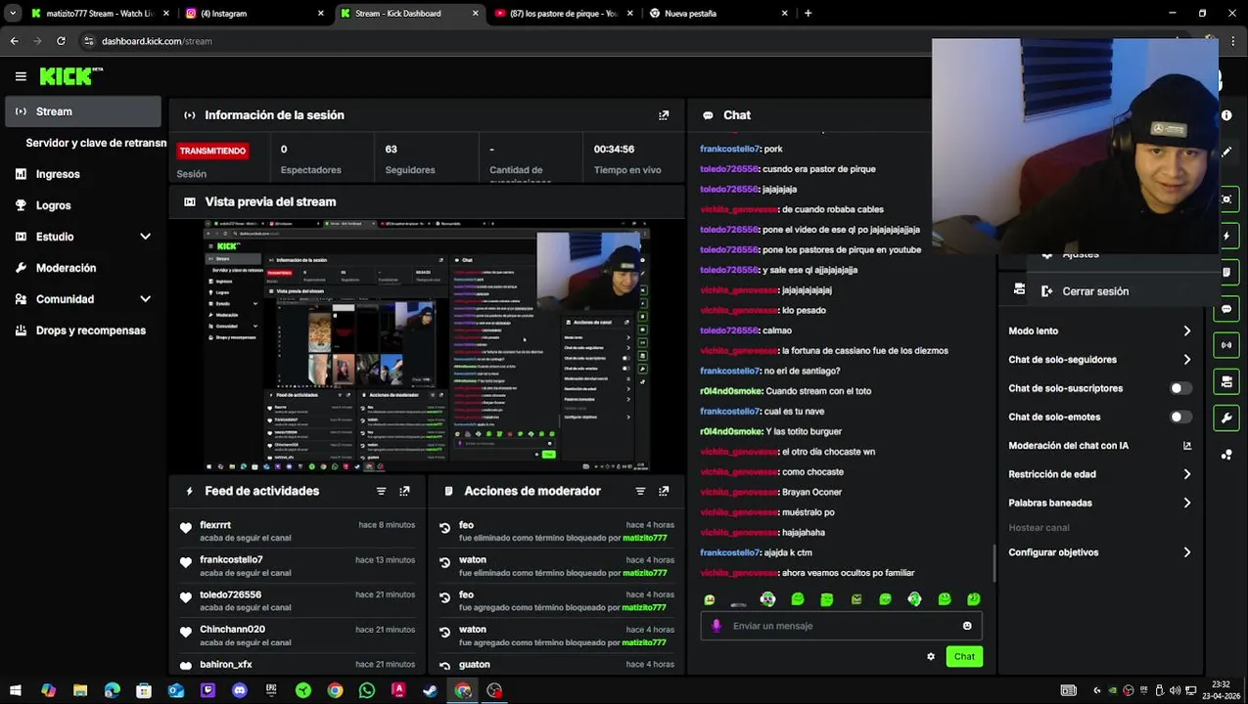
Task: Open chat settings gear icon
Action: (931, 657)
